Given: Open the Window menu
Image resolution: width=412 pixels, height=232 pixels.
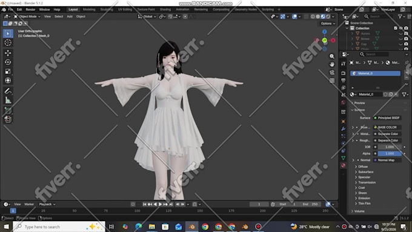Looking at the screenshot, I should pyautogui.click(x=44, y=10).
